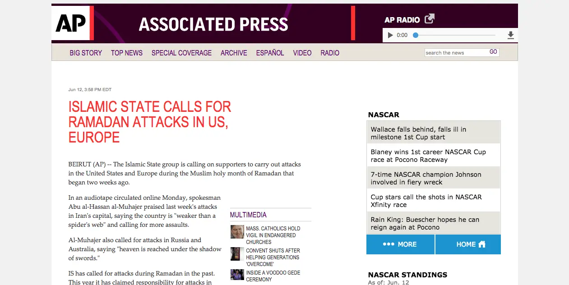The width and height of the screenshot is (569, 285).
Task: Open Inside a Voodoo Gede Ceremony link
Action: coord(273,276)
